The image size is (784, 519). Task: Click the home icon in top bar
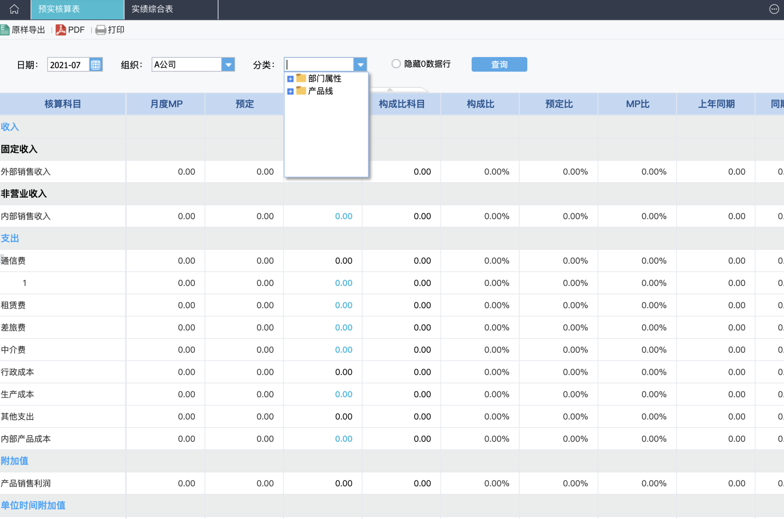point(14,9)
